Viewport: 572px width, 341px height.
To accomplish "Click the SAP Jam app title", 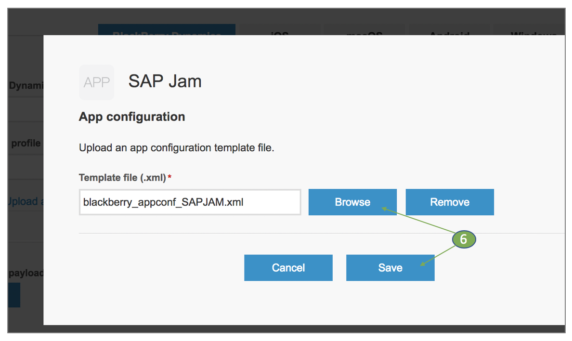I will (165, 81).
